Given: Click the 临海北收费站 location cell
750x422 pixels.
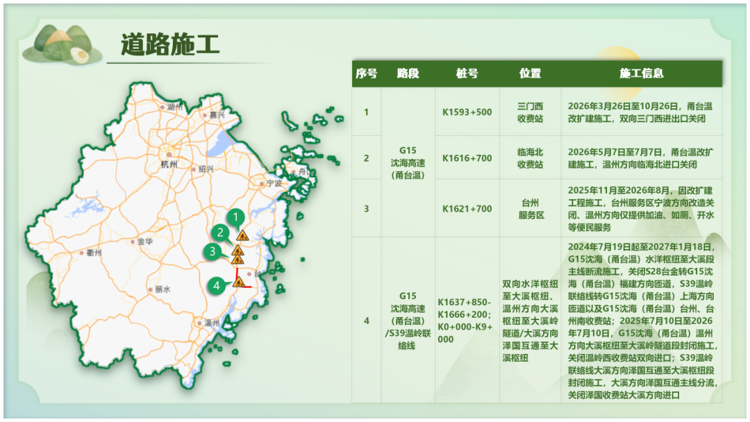Looking at the screenshot, I should point(531,158).
